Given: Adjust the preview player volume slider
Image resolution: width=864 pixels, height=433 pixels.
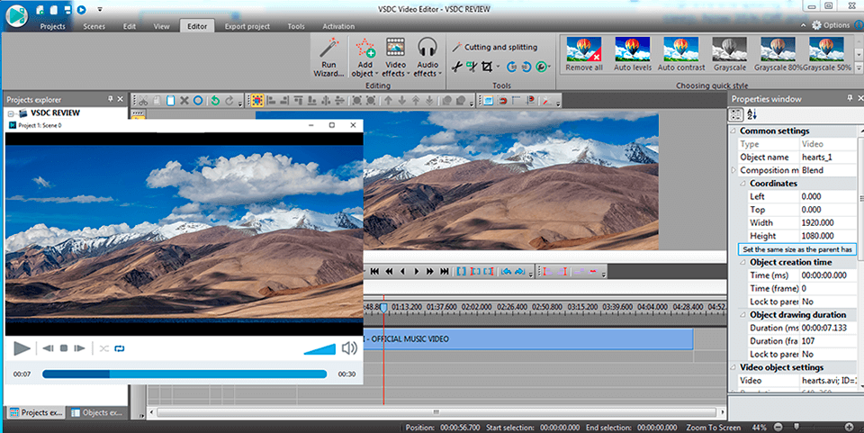Looking at the screenshot, I should click(319, 348).
